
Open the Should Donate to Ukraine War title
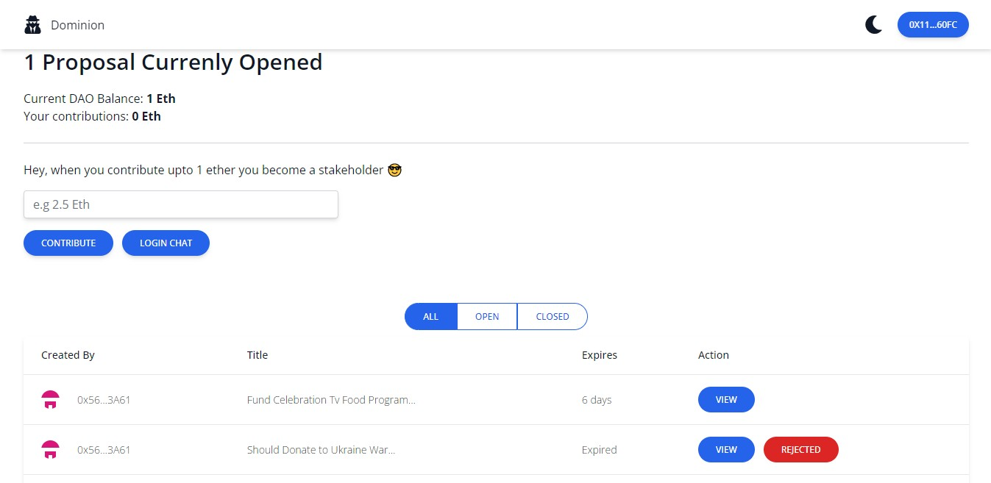(321, 450)
